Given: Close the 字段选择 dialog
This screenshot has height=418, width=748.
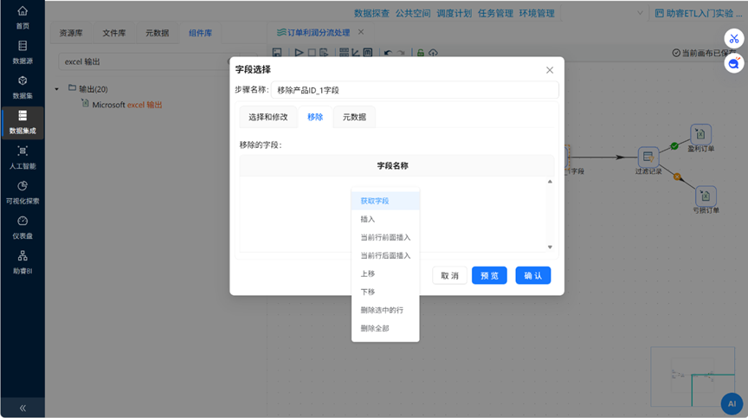Looking at the screenshot, I should pyautogui.click(x=550, y=70).
